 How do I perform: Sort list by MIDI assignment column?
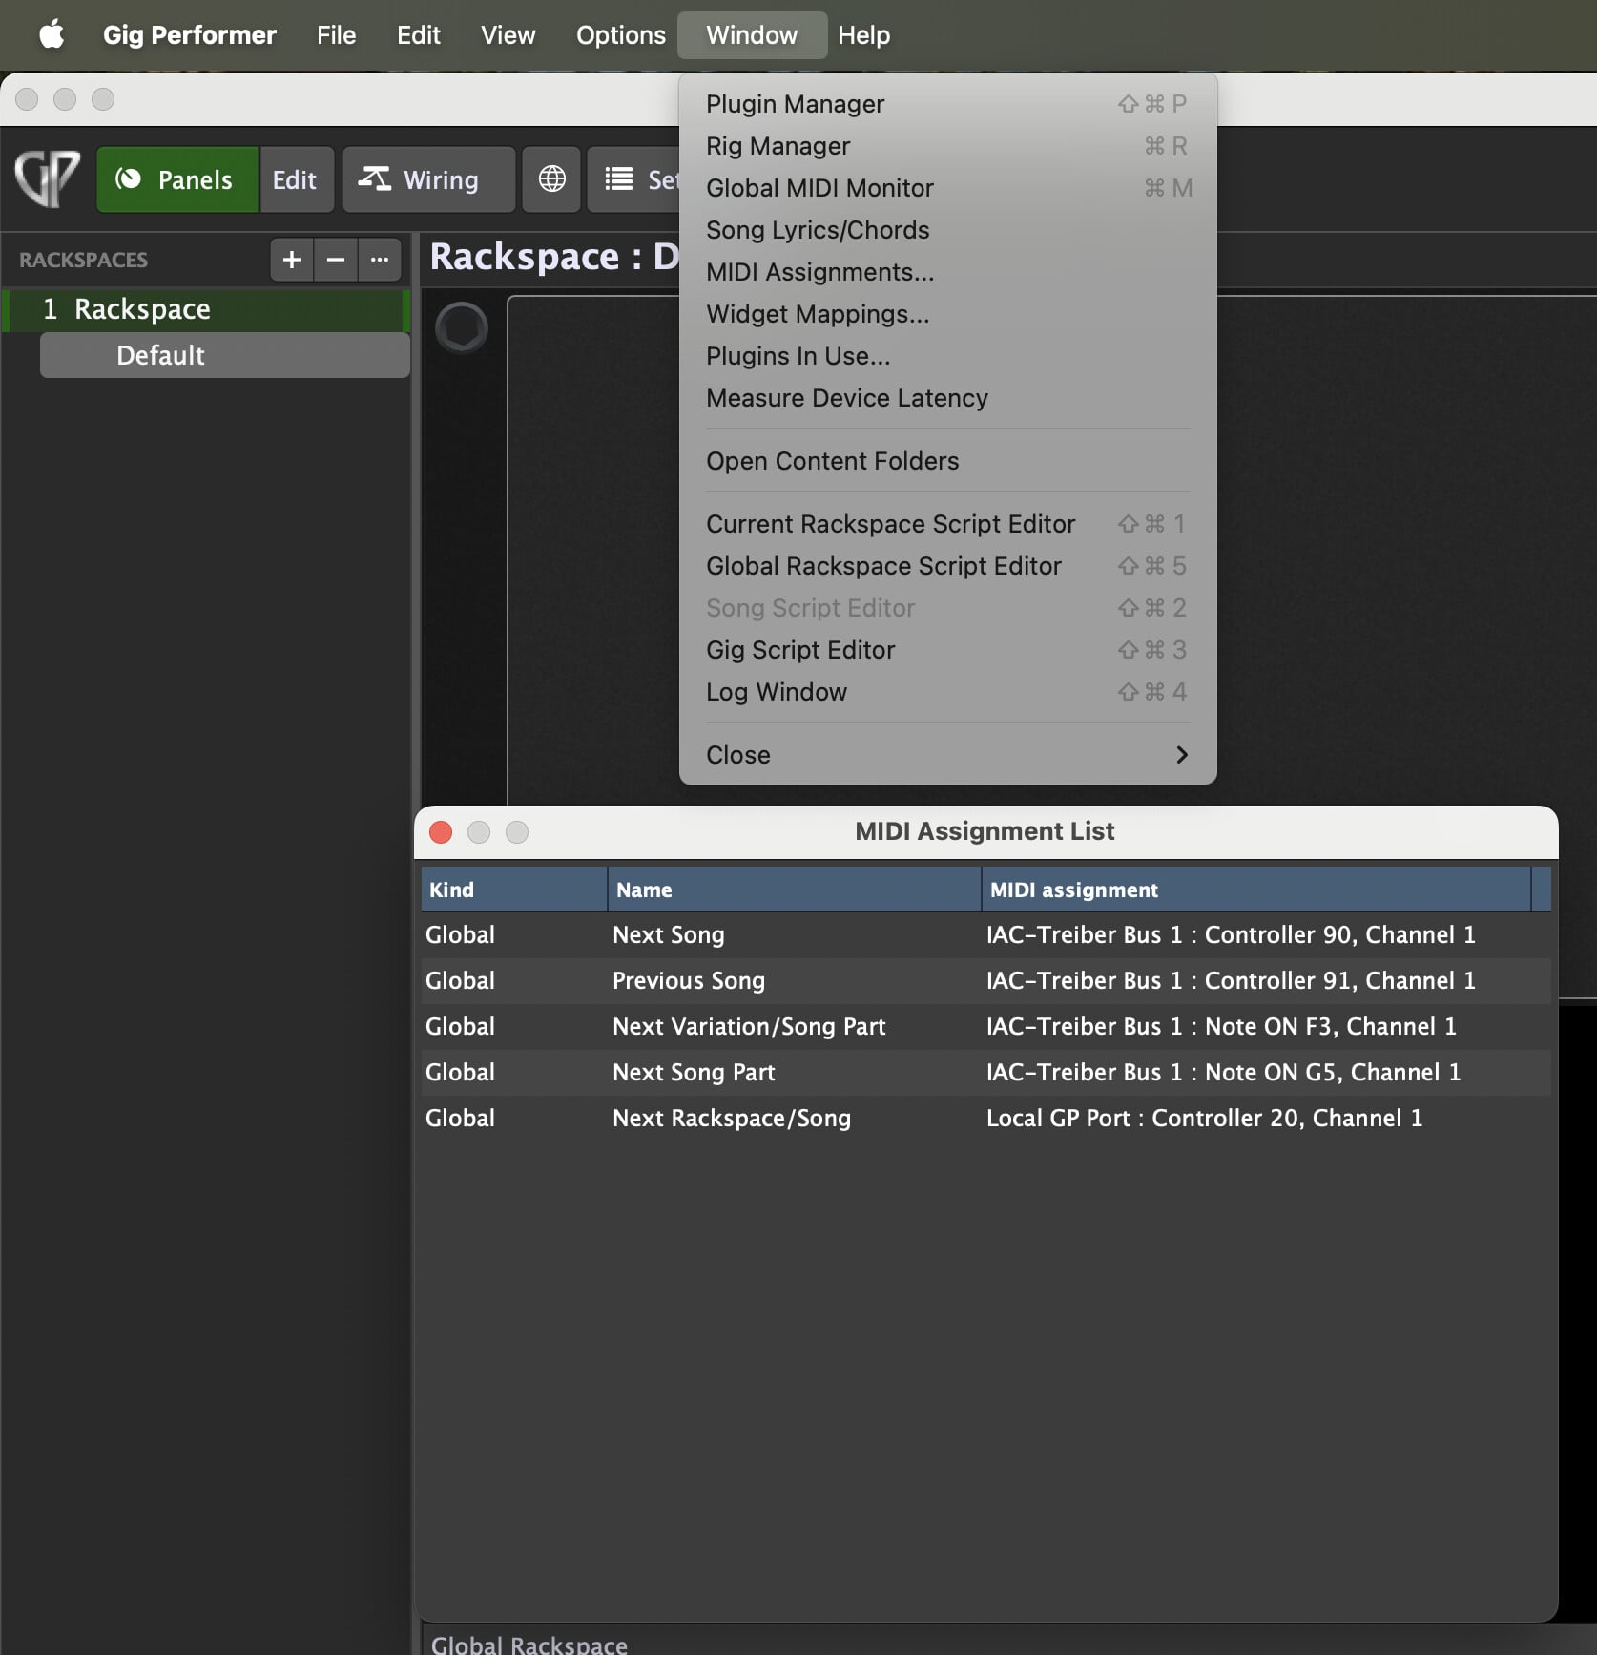1255,890
